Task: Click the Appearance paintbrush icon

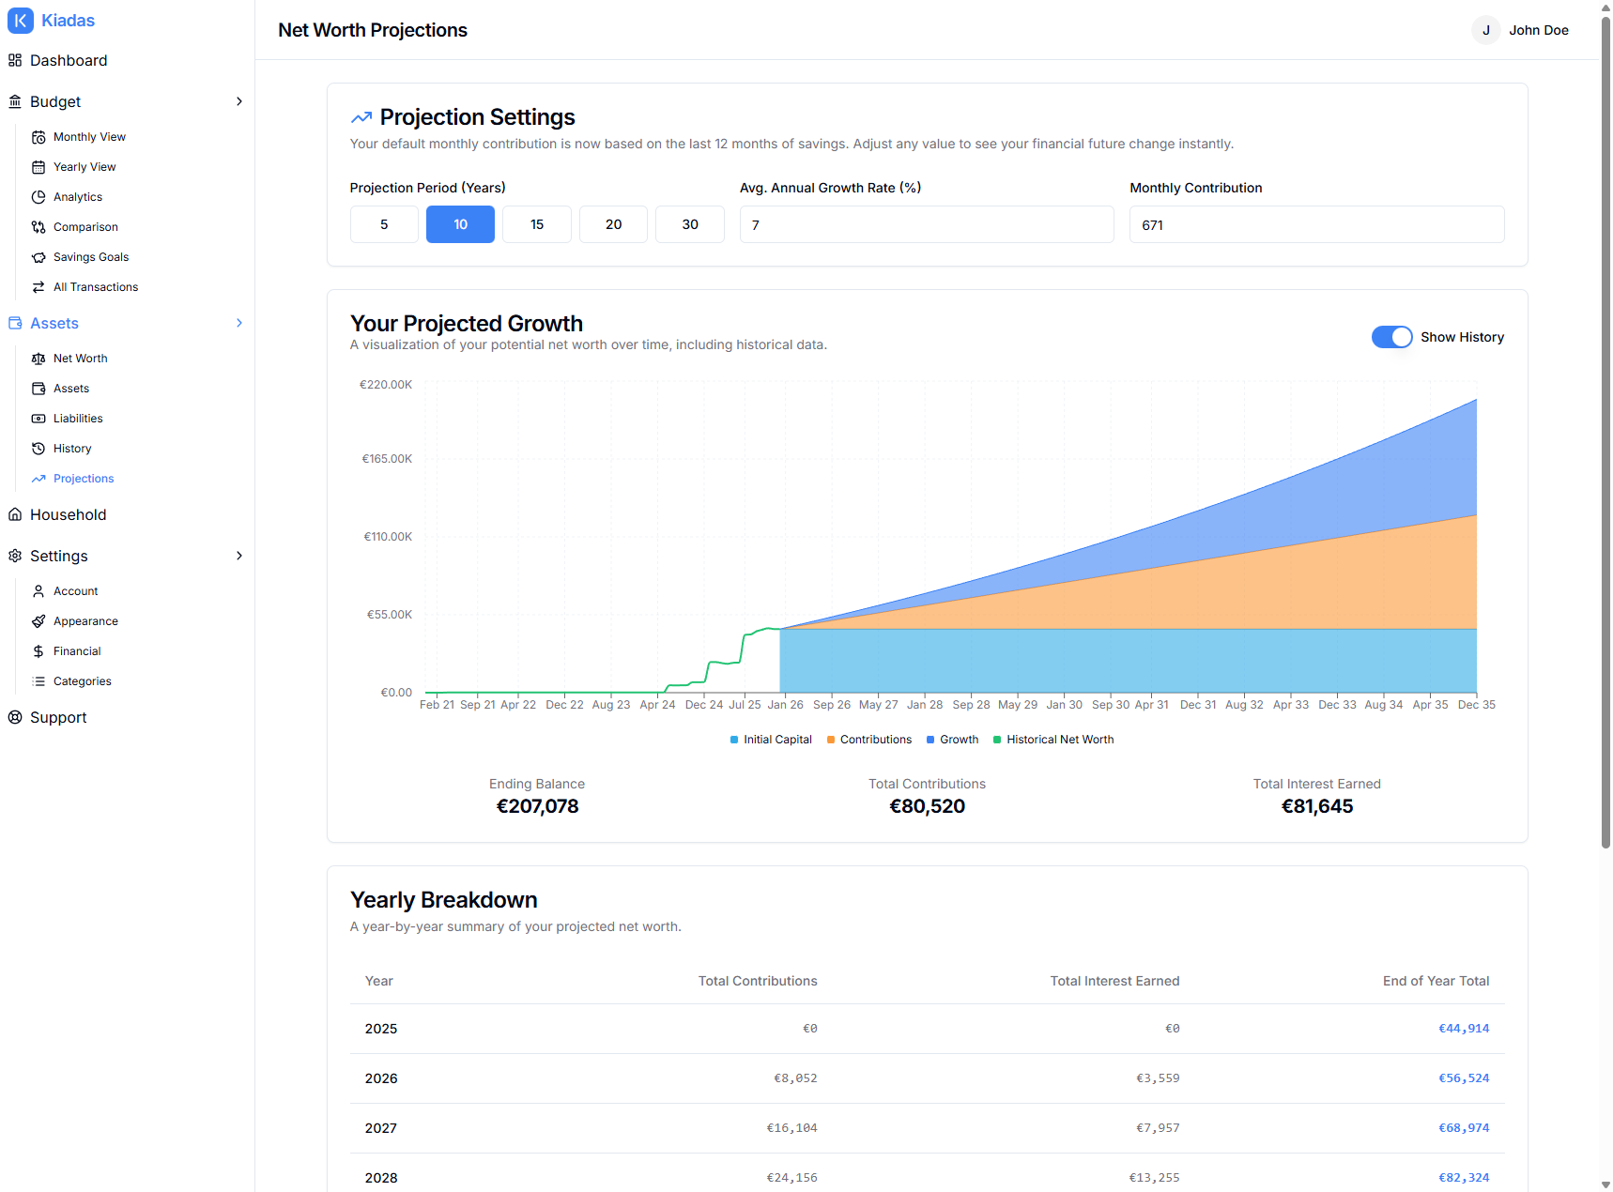Action: tap(38, 621)
